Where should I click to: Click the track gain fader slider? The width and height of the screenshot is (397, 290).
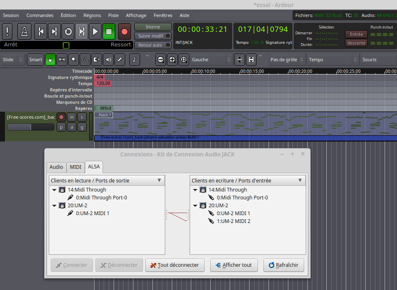pyautogui.click(x=31, y=127)
